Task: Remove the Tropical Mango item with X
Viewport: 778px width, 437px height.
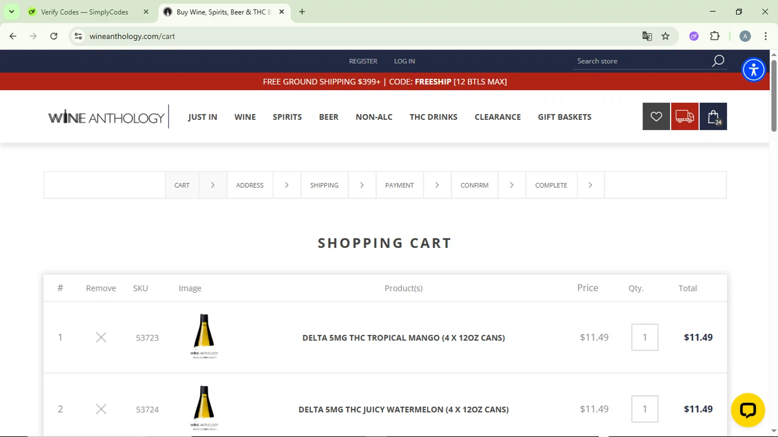Action: click(101, 337)
